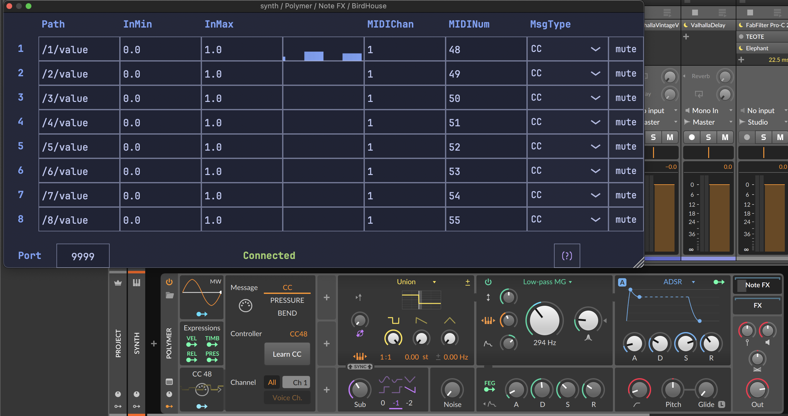Click the MIDI dial icon under Message
The image size is (788, 416).
click(246, 306)
